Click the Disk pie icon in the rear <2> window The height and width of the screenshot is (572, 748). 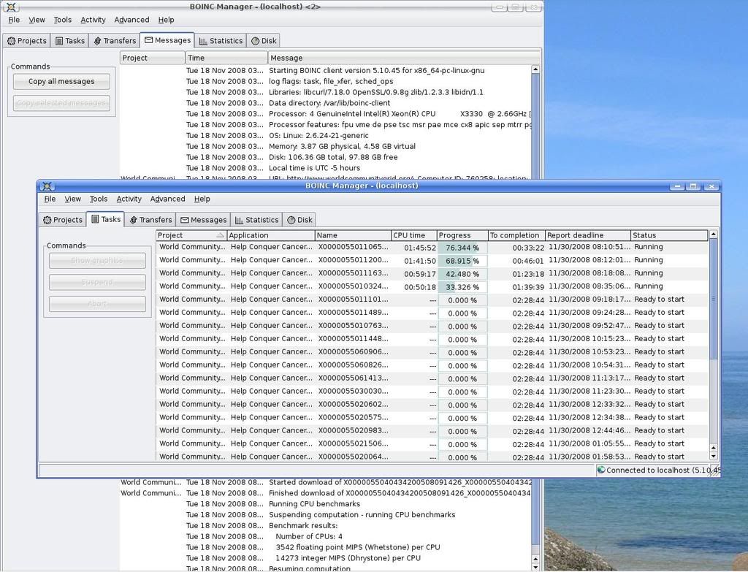tap(255, 41)
